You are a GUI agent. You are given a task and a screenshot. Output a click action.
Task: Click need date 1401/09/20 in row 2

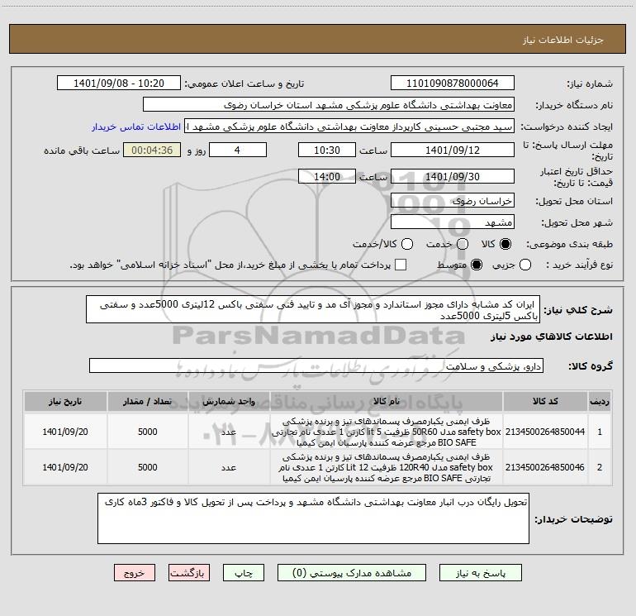coord(65,467)
